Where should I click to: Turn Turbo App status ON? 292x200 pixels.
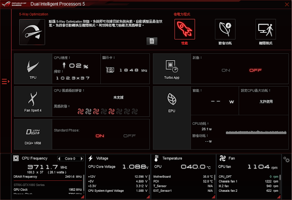pos(226,70)
